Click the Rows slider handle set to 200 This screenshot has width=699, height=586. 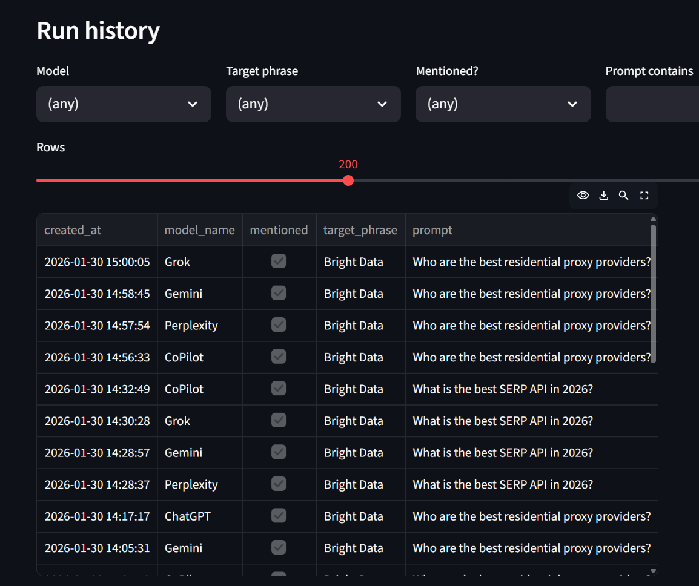pyautogui.click(x=348, y=180)
